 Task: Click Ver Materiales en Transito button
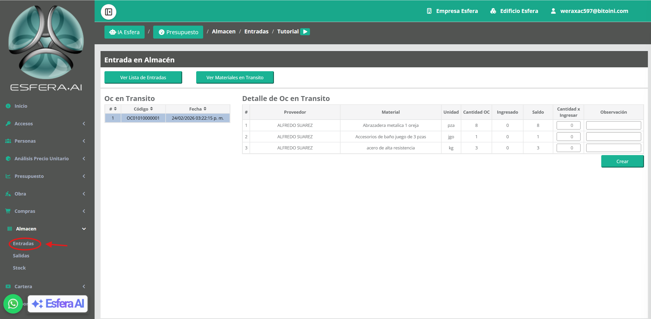coord(235,77)
